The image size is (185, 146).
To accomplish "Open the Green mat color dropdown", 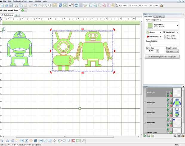I will coord(154,32).
